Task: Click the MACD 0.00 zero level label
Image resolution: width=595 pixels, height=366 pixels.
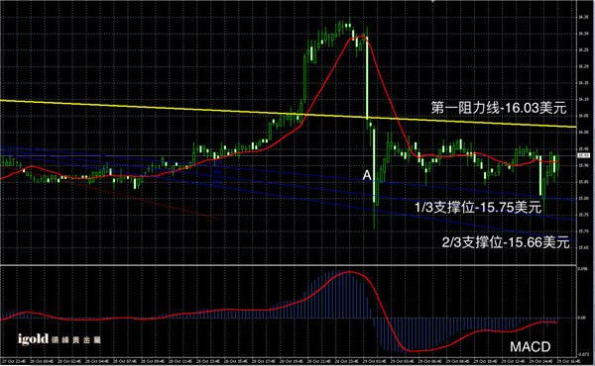Action: coord(582,318)
